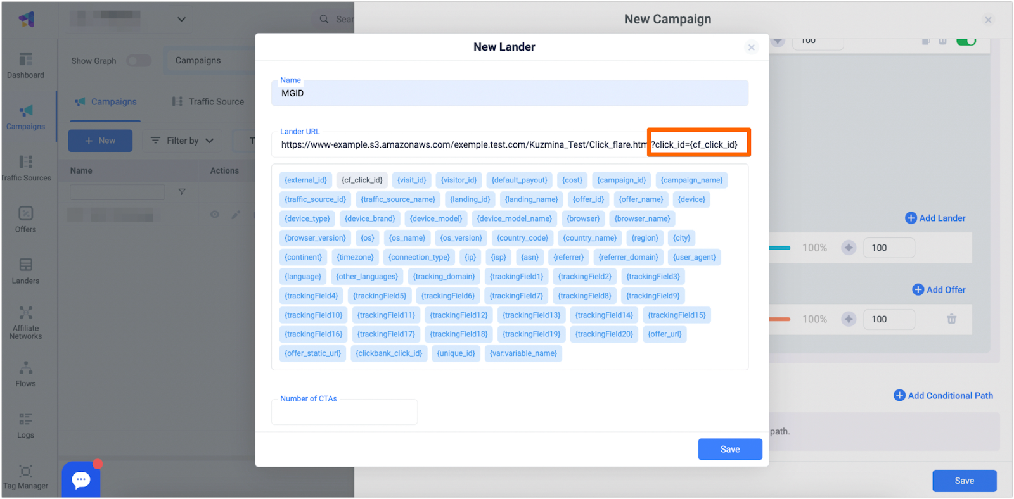Switch to the Traffic Source tab
The height and width of the screenshot is (499, 1014).
tap(209, 102)
